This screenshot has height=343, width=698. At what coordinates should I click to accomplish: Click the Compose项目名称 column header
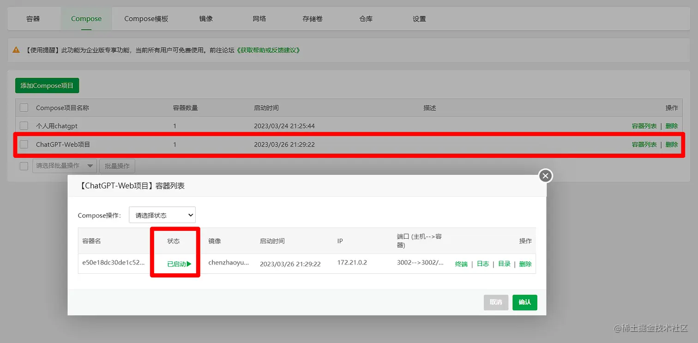click(x=62, y=108)
